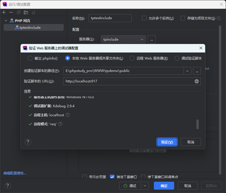Click the info panel vertical scrollbar
The height and width of the screenshot is (193, 226).
pyautogui.click(x=197, y=124)
